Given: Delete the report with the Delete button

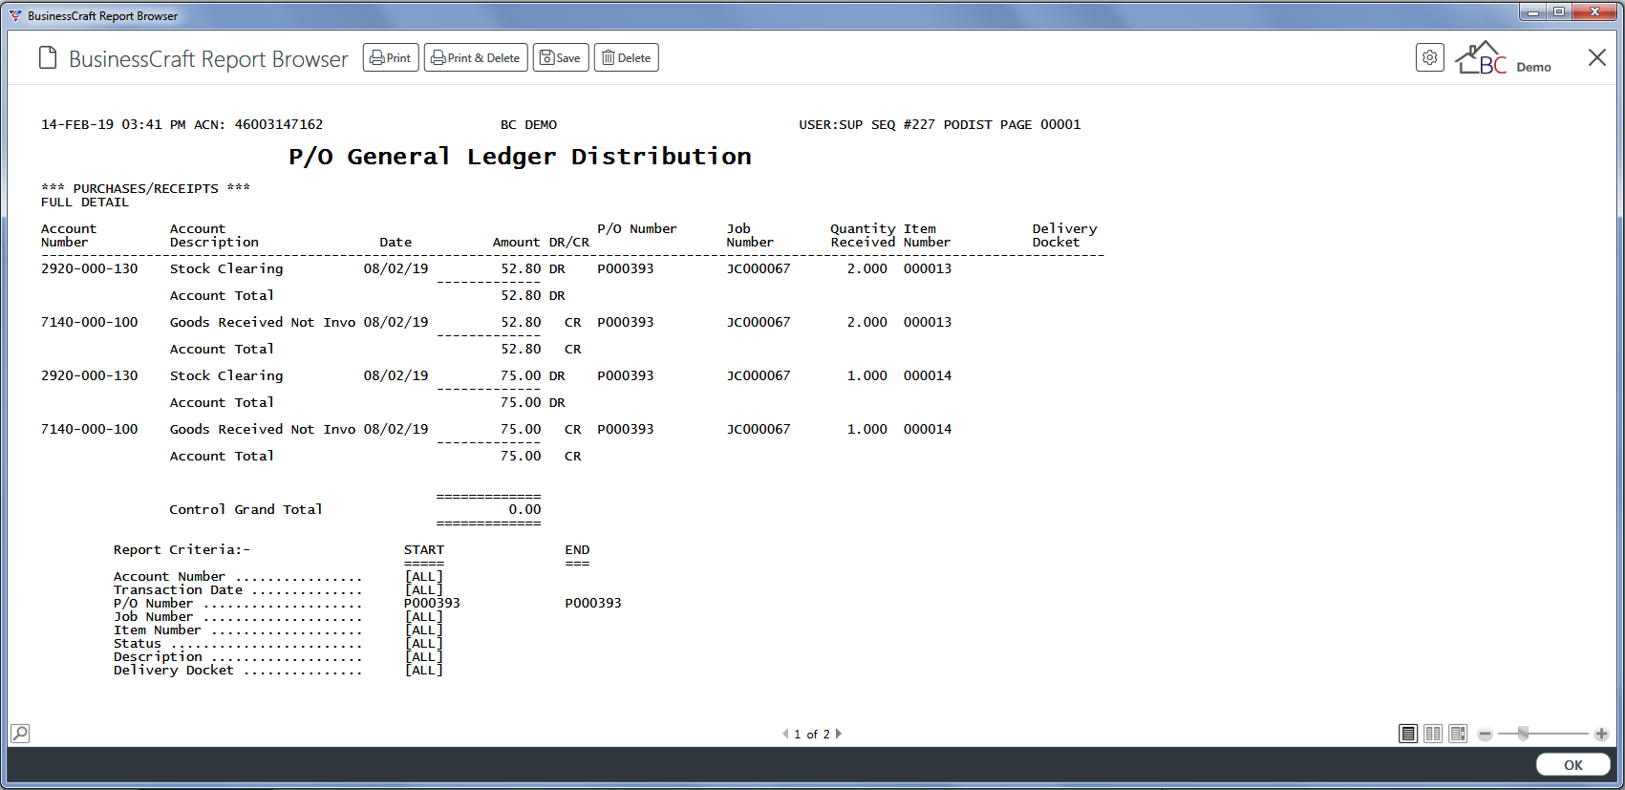Looking at the screenshot, I should (x=627, y=58).
